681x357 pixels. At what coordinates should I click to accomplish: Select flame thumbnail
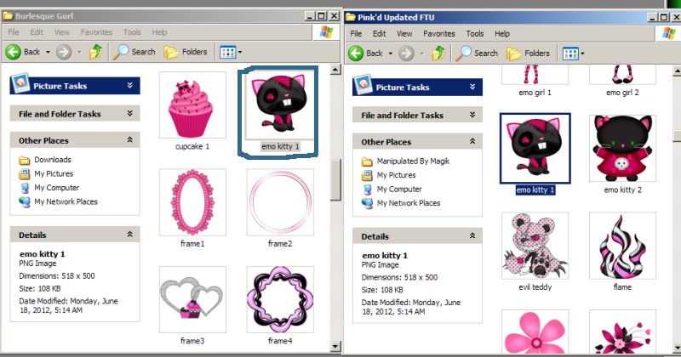click(x=623, y=246)
